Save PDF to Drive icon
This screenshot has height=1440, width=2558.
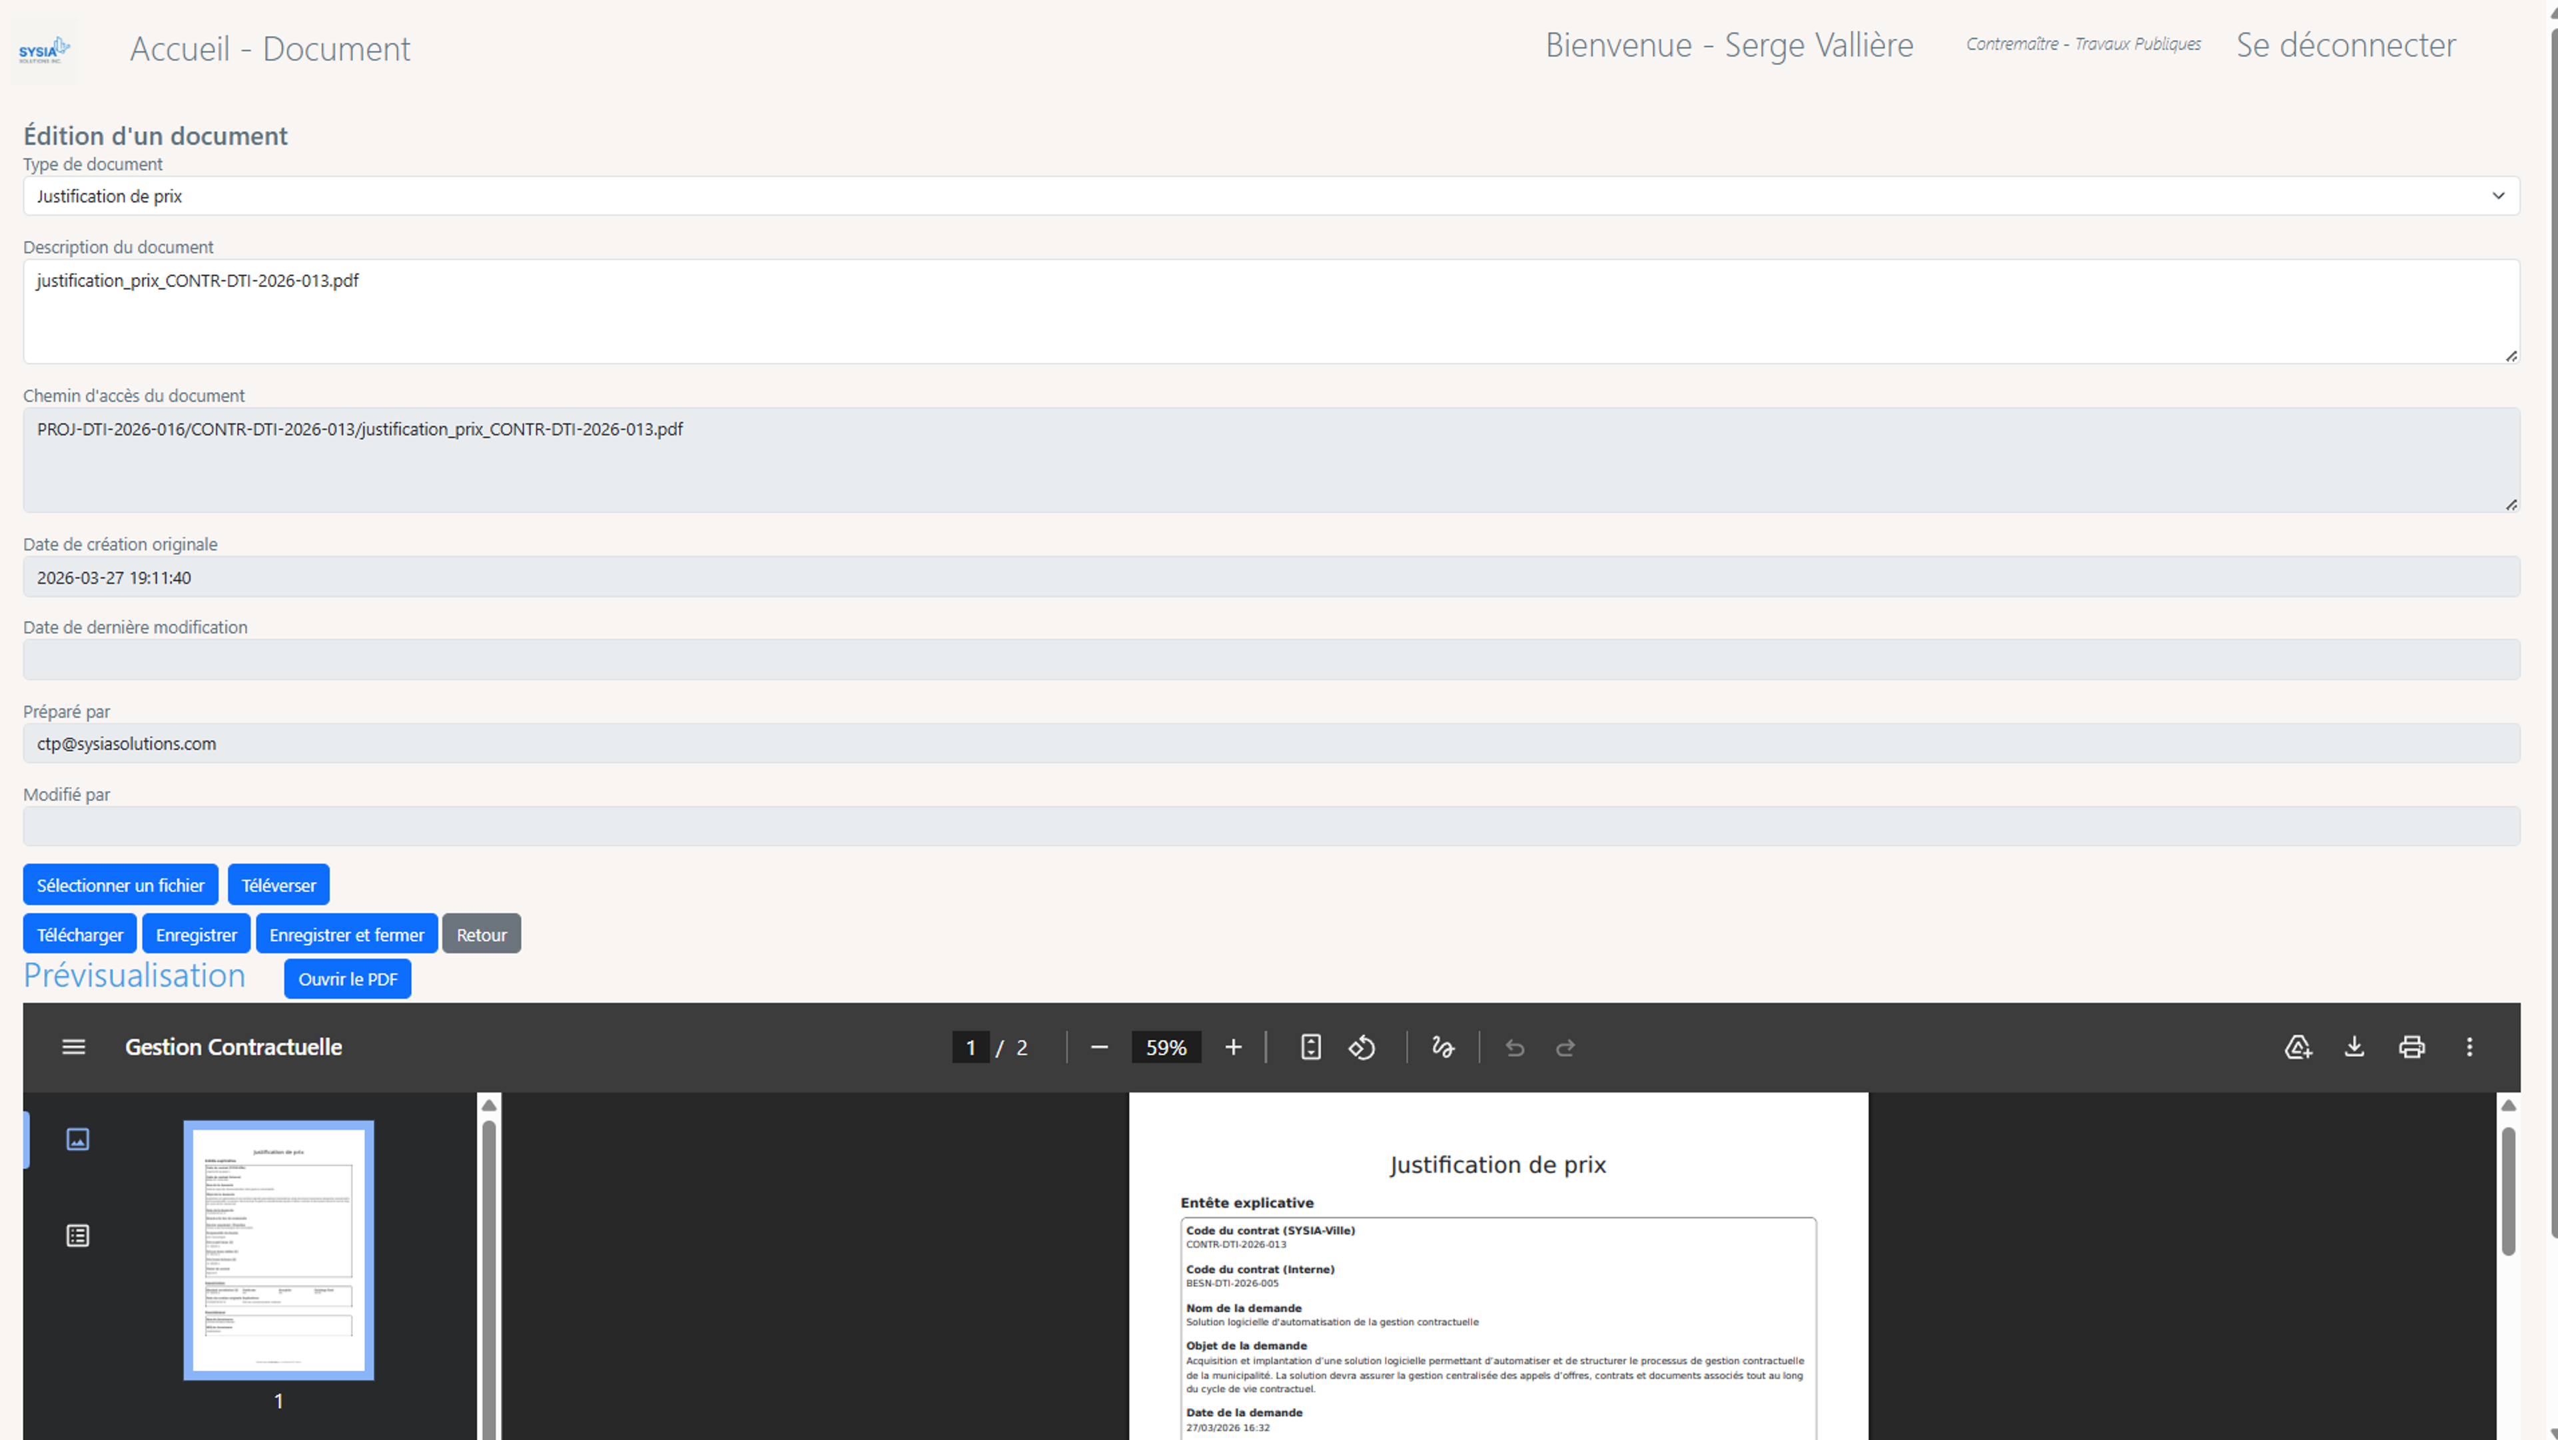(x=2297, y=1047)
